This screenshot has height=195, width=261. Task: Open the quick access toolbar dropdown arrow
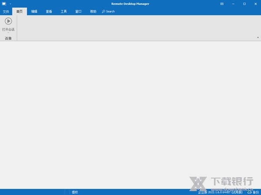coord(10,4)
